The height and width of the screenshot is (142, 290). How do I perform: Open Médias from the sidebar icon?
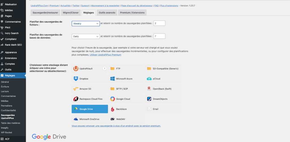coord(2,10)
